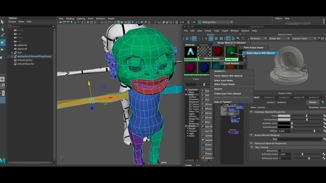Viewport: 326px width, 183px height.
Task: Click the Select Camera icon in the viewport toolbar
Action: (61, 22)
